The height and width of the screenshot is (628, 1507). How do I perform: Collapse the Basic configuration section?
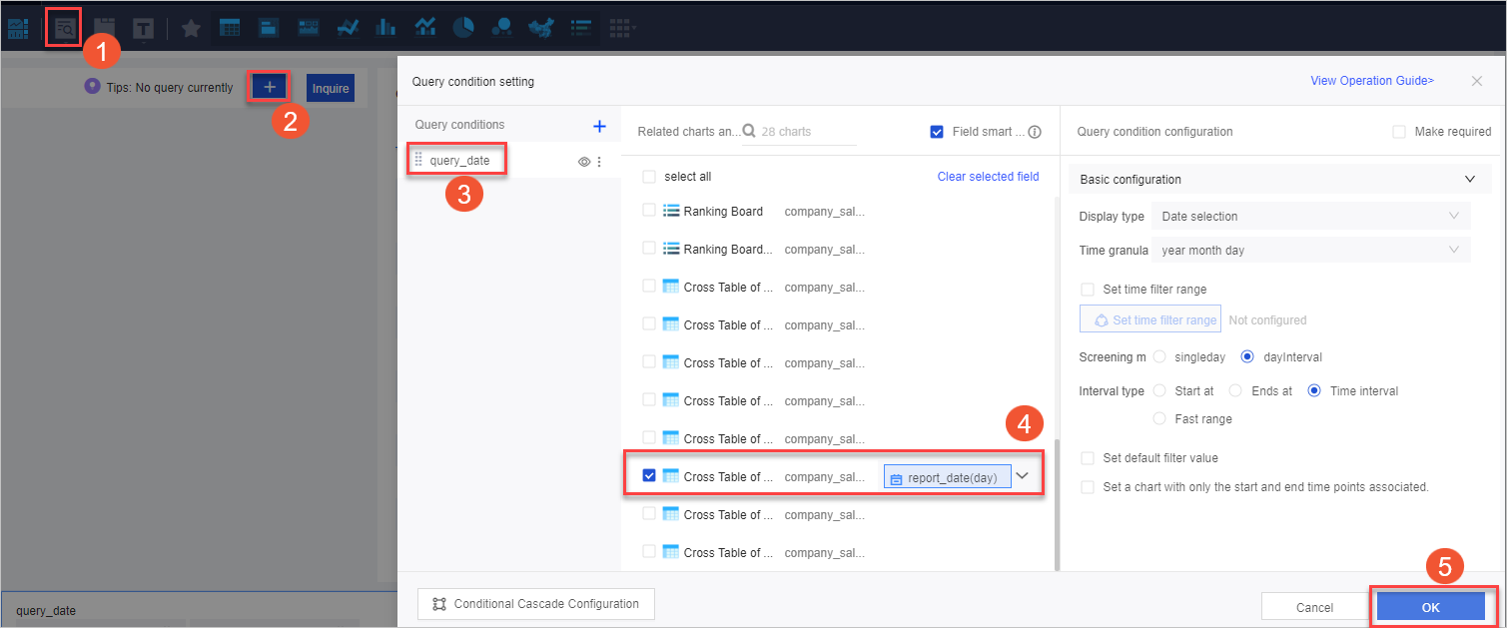click(x=1470, y=180)
